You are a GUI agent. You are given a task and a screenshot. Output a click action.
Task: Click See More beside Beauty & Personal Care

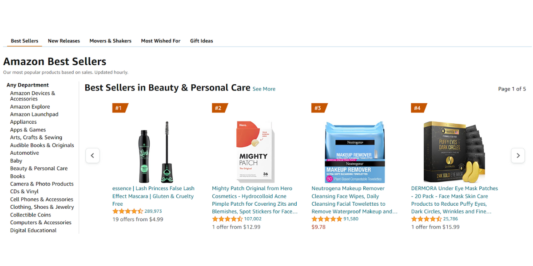click(264, 89)
